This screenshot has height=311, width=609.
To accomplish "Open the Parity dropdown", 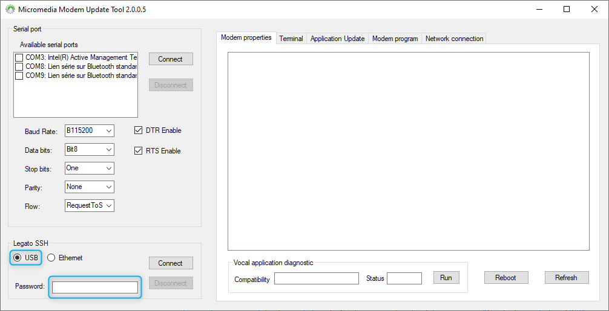I will coord(90,187).
